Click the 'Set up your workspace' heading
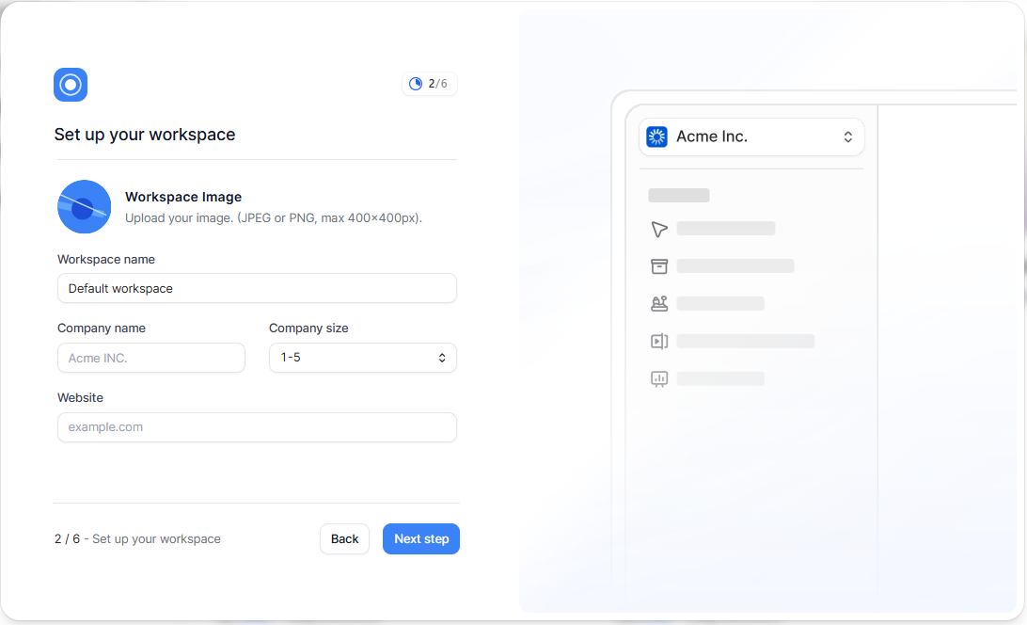This screenshot has width=1027, height=625. (145, 135)
